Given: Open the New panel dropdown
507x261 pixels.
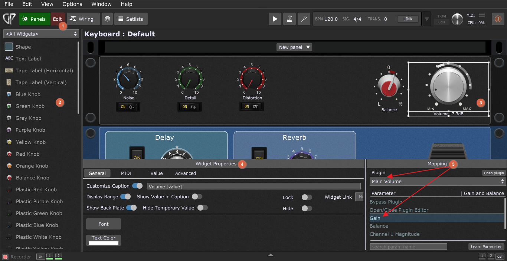Looking at the screenshot, I should 294,47.
